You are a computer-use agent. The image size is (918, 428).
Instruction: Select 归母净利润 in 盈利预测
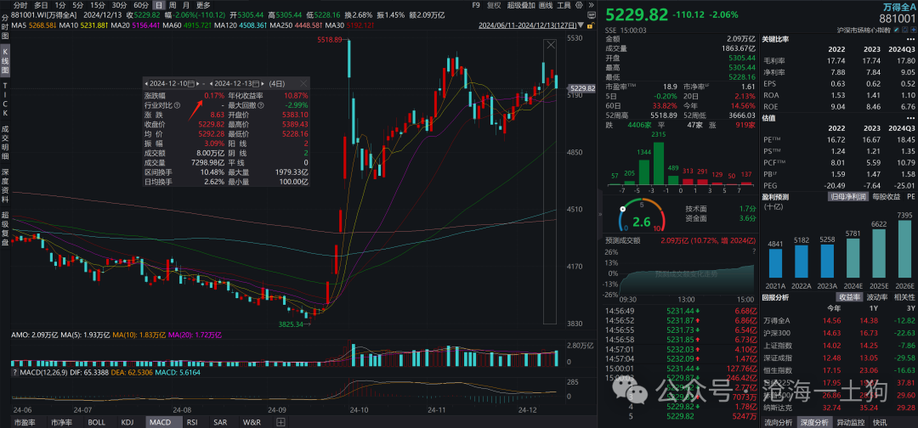848,197
